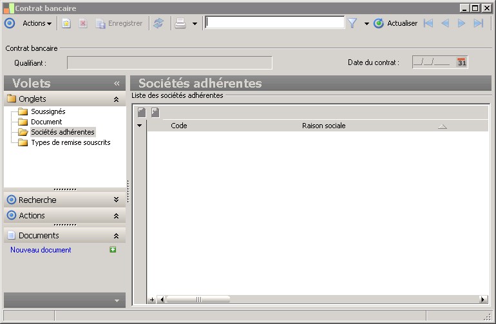Open the dropdown arrow next to the filter
This screenshot has width=496, height=324.
[x=367, y=23]
